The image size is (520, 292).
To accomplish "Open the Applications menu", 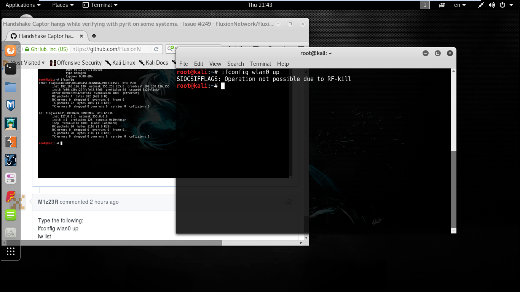I will (23, 5).
